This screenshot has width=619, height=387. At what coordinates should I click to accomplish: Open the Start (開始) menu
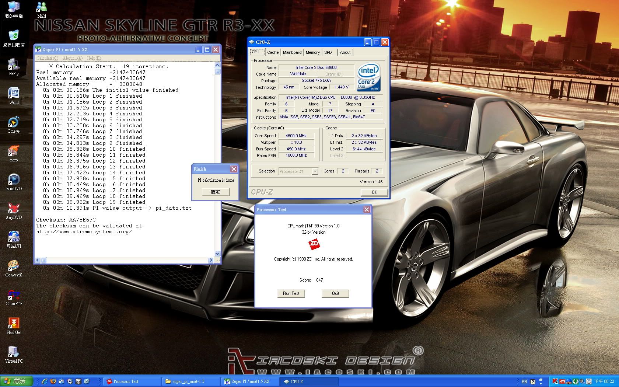point(17,381)
